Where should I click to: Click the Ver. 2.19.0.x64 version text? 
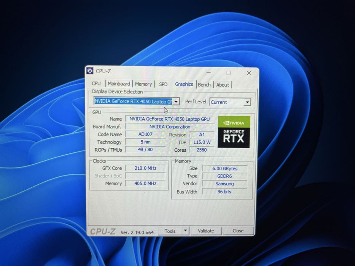coord(137,232)
